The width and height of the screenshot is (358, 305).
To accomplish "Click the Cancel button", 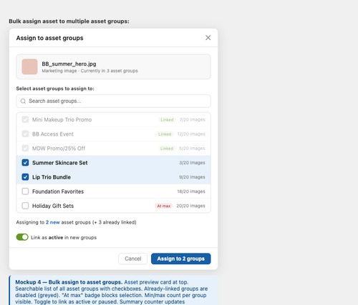I will (132, 259).
